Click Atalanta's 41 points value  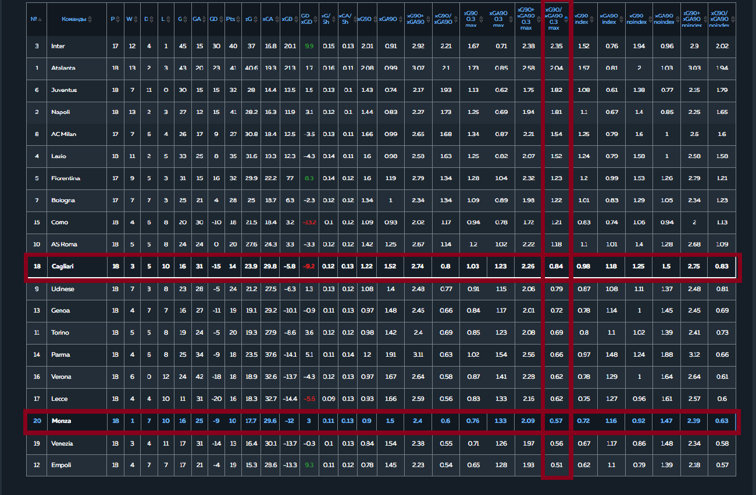click(232, 68)
